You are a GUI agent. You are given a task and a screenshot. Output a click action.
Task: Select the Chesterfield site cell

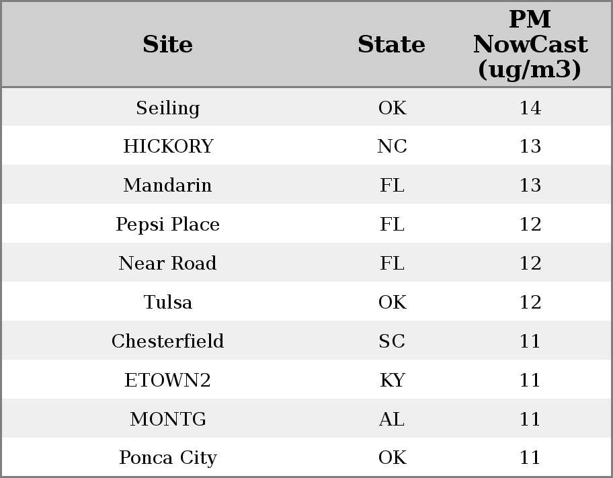[168, 342]
